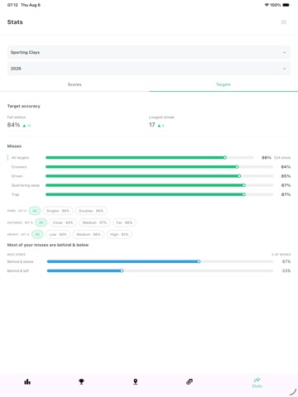
Task: Click the Stats page title
Action: point(15,22)
